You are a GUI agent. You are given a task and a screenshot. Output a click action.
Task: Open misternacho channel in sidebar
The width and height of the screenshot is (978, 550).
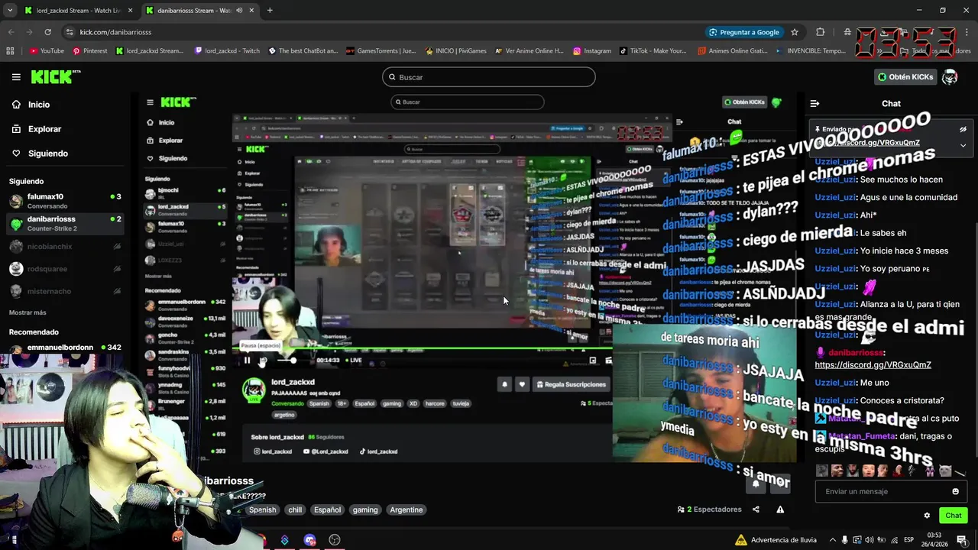[64, 291]
